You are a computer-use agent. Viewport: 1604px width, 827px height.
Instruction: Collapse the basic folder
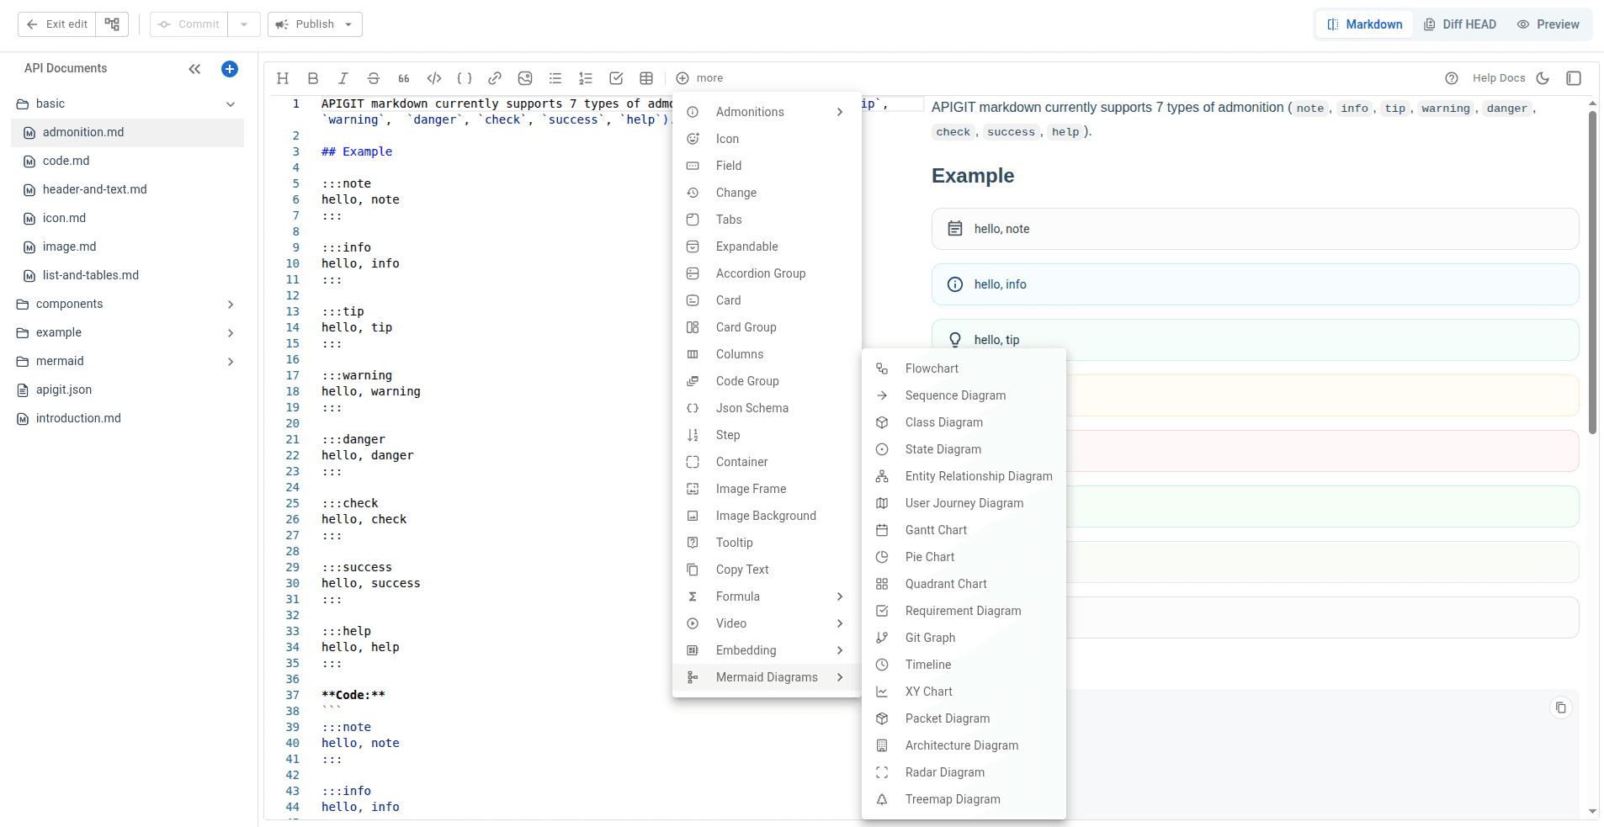tap(231, 104)
